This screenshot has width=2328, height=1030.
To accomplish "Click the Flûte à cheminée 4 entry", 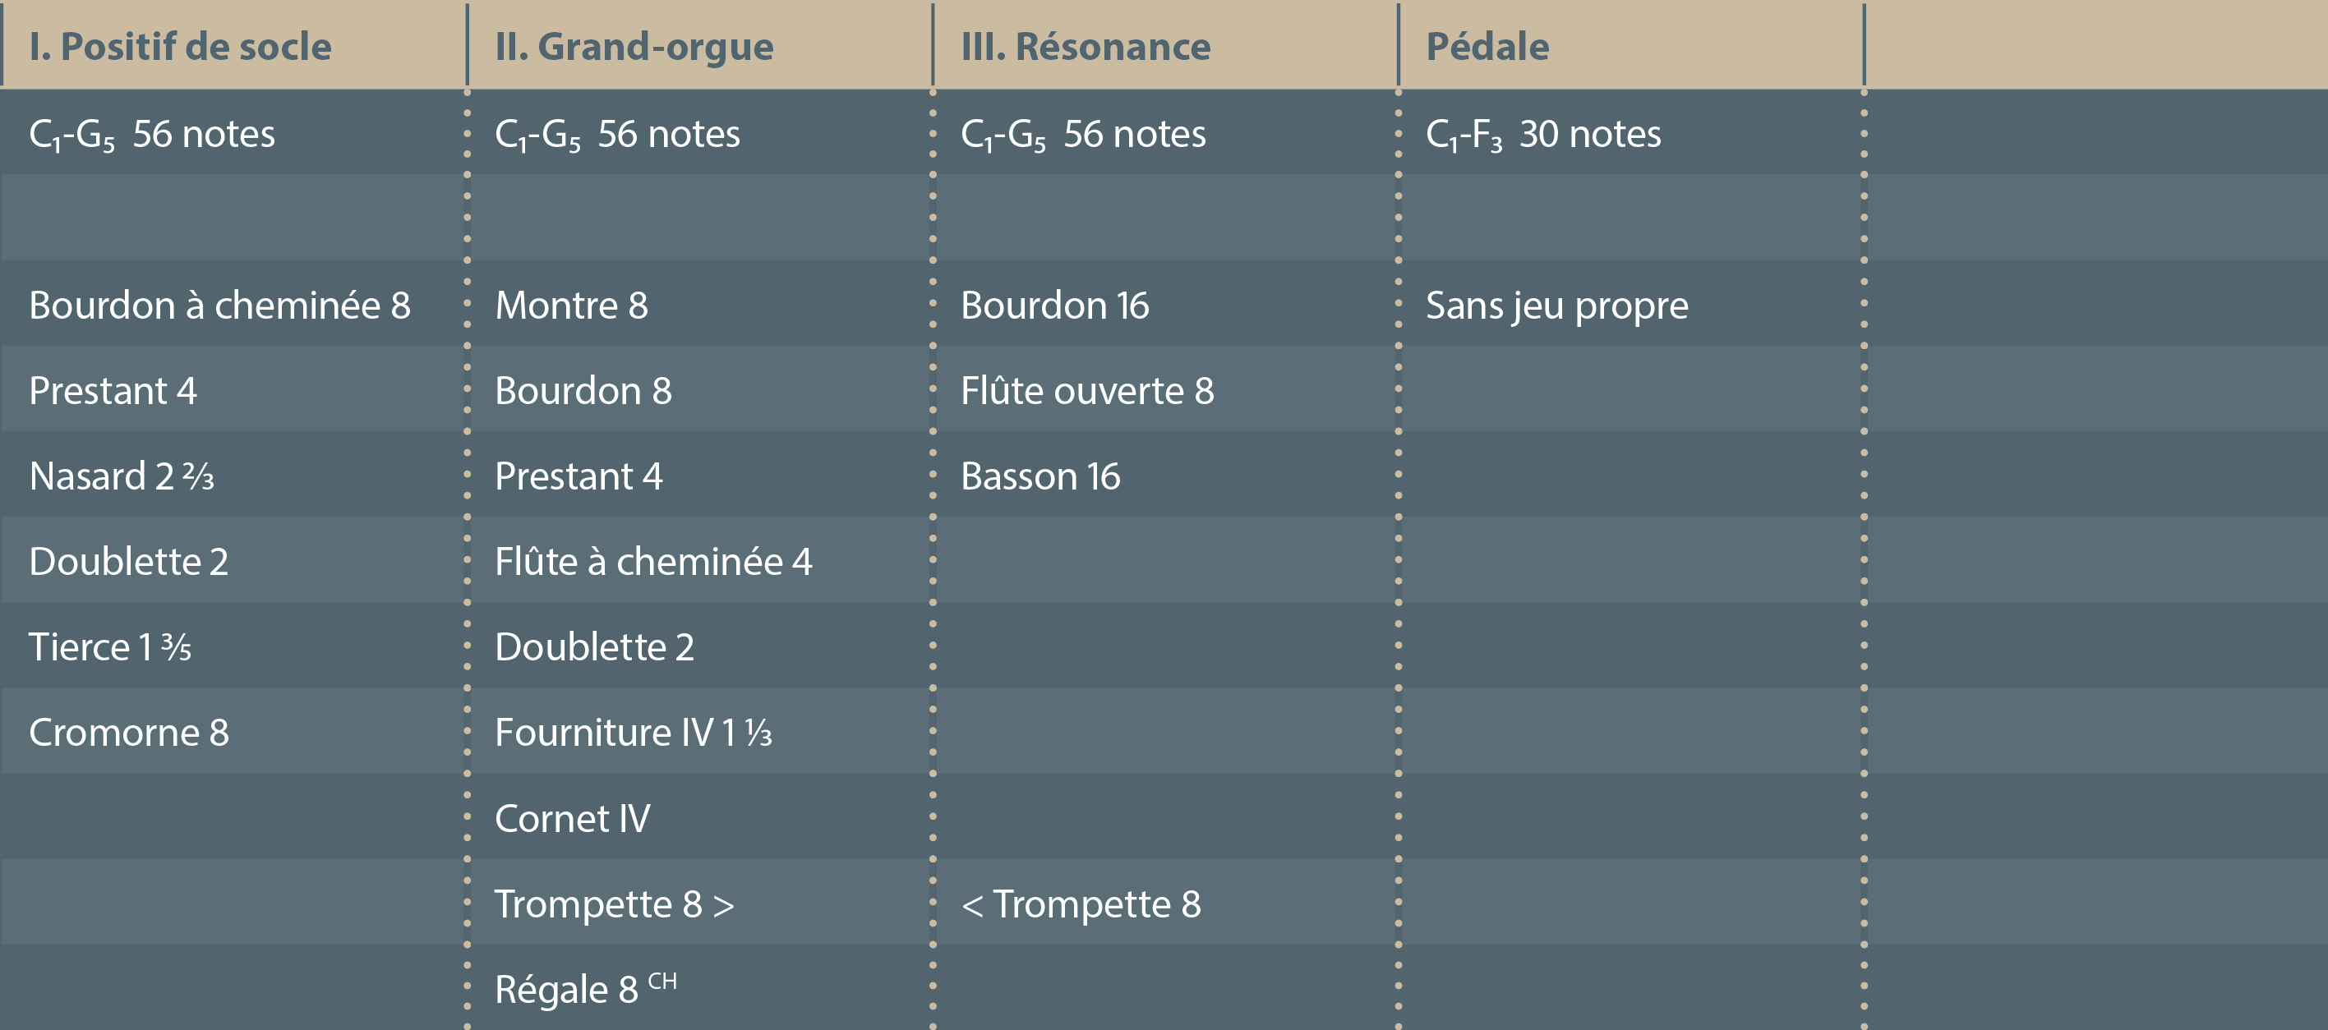I will [x=653, y=562].
